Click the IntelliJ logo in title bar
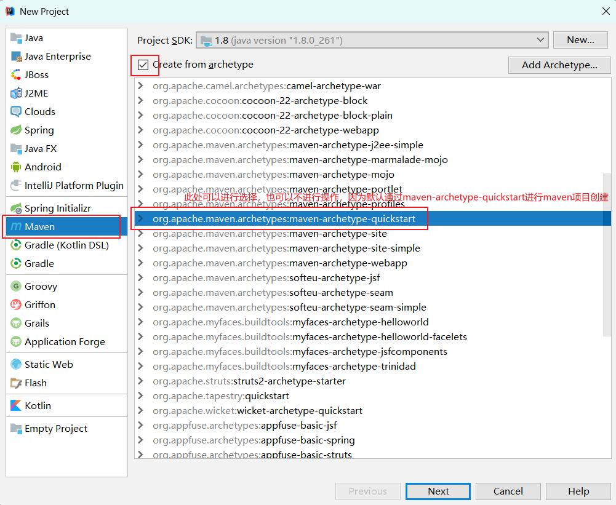 pos(10,12)
